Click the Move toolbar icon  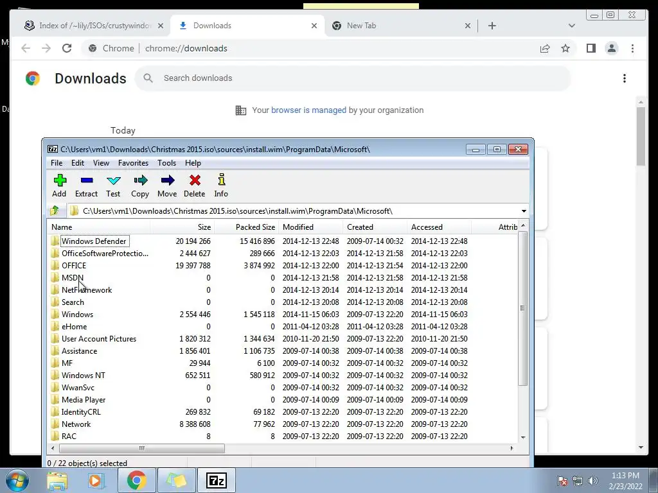(x=168, y=180)
